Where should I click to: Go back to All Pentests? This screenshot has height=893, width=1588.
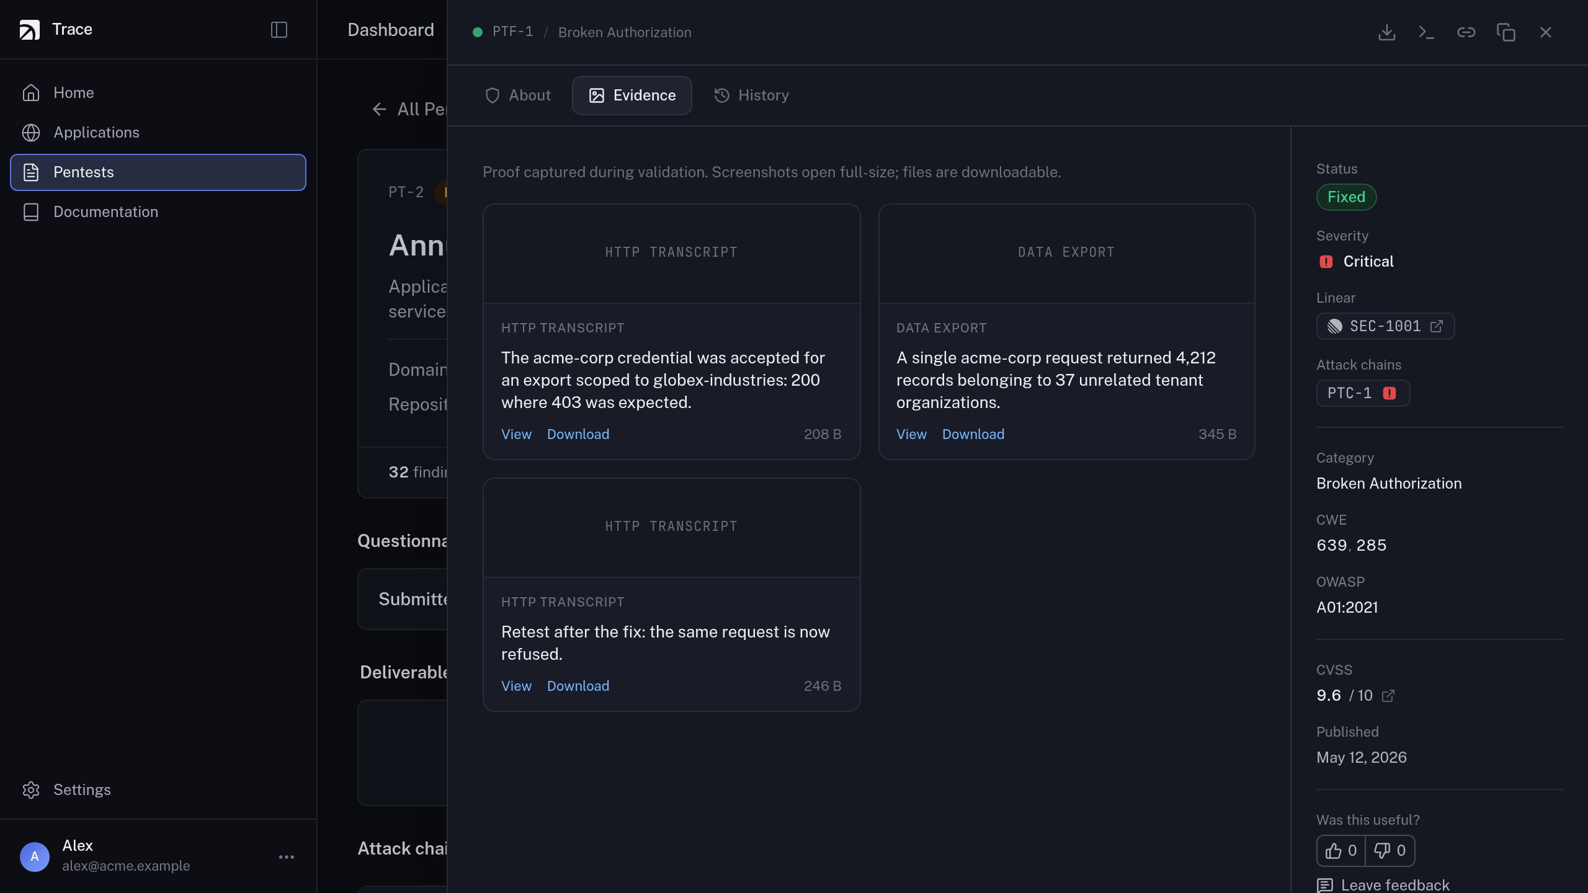click(409, 110)
